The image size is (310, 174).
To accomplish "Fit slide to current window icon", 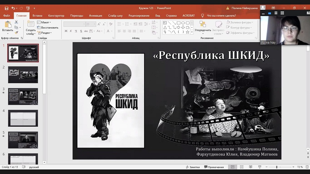I will (307, 167).
